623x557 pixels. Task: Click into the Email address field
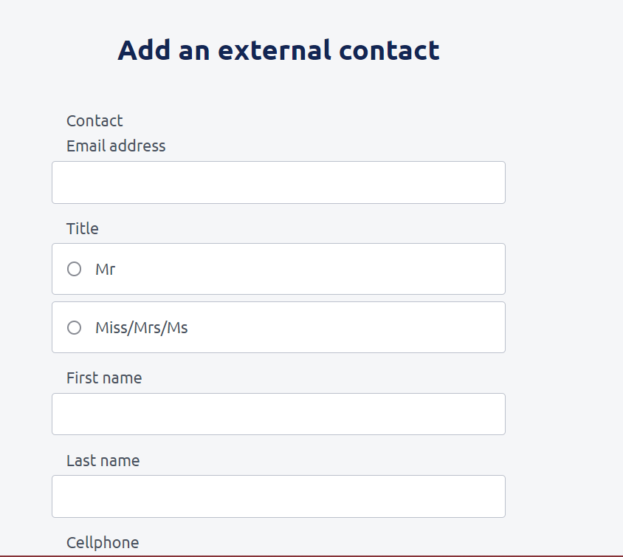point(278,182)
